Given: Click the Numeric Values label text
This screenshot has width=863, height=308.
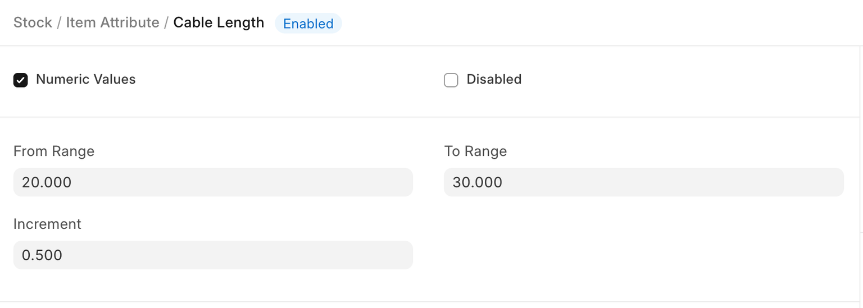Looking at the screenshot, I should pyautogui.click(x=85, y=80).
